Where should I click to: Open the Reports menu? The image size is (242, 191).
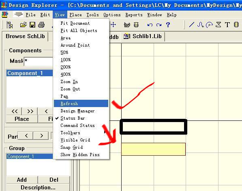click(x=134, y=15)
